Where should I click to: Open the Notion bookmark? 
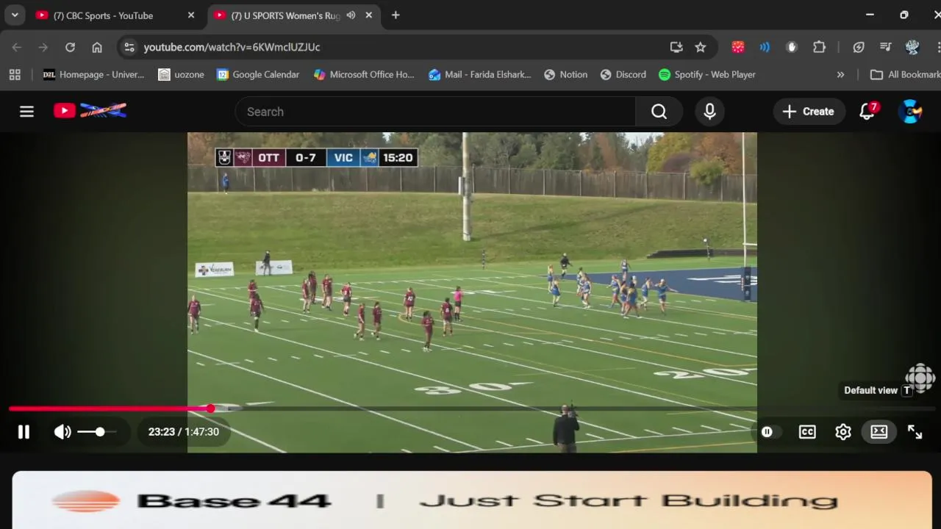(565, 74)
